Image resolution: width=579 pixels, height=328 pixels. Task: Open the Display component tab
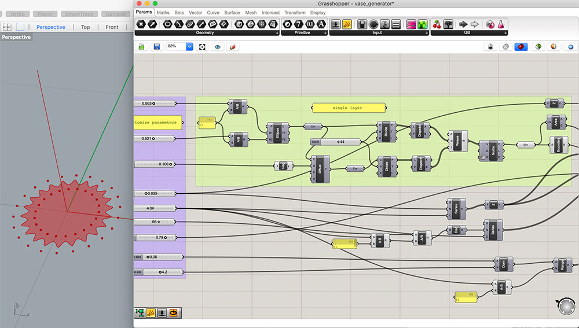pos(318,13)
